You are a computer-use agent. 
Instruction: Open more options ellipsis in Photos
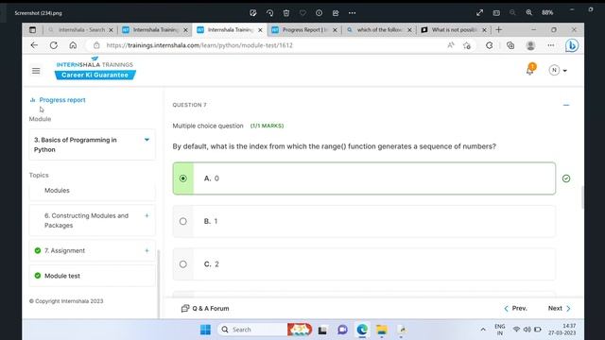point(352,12)
